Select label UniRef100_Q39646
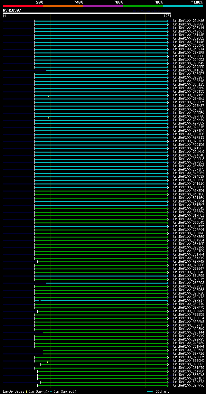Viewport: 206px width, 394px height. (189, 272)
